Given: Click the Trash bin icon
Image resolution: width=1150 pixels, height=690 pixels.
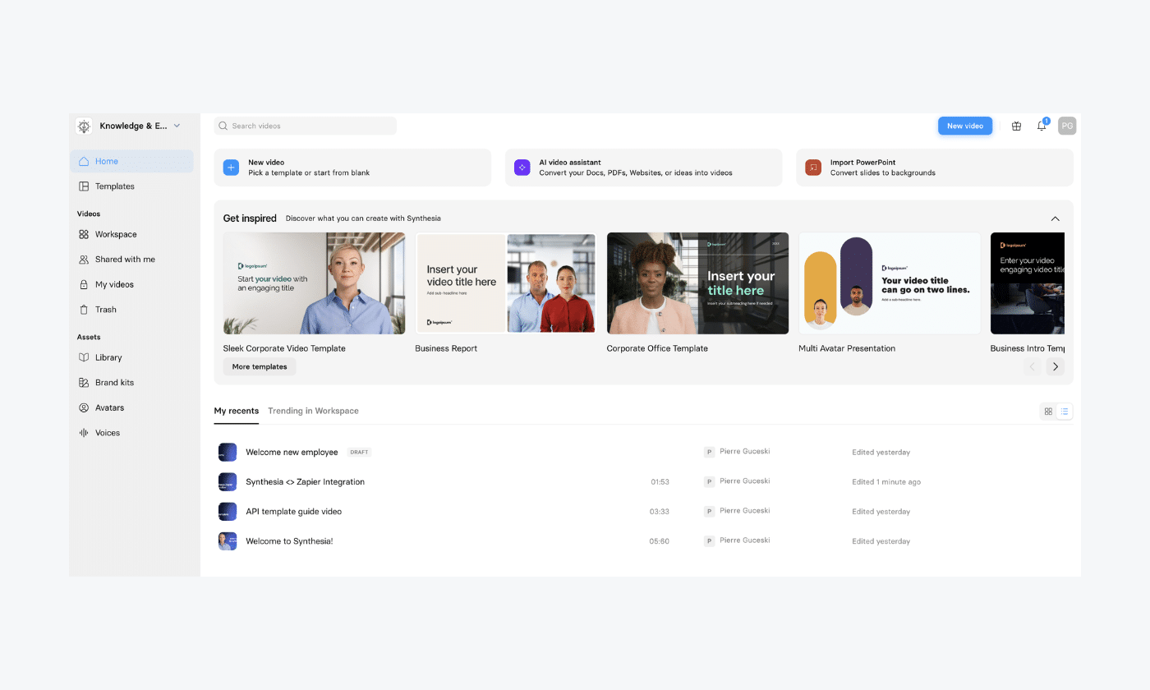Looking at the screenshot, I should [x=84, y=310].
